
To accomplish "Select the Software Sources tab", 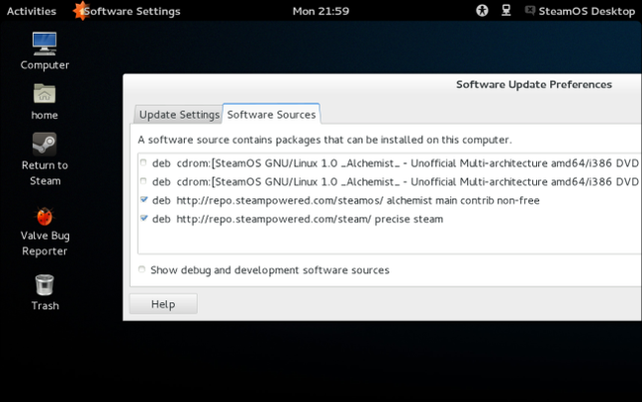I will click(272, 114).
